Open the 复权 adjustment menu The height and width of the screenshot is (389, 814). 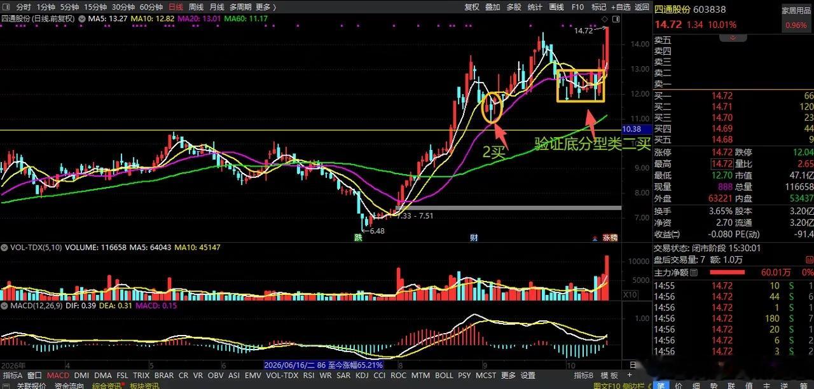point(472,7)
